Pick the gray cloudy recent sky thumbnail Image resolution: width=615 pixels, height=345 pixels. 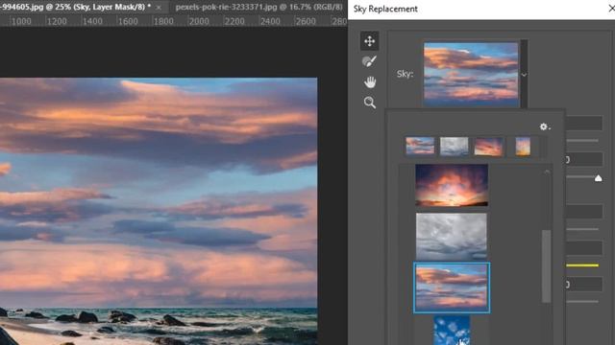click(x=455, y=147)
